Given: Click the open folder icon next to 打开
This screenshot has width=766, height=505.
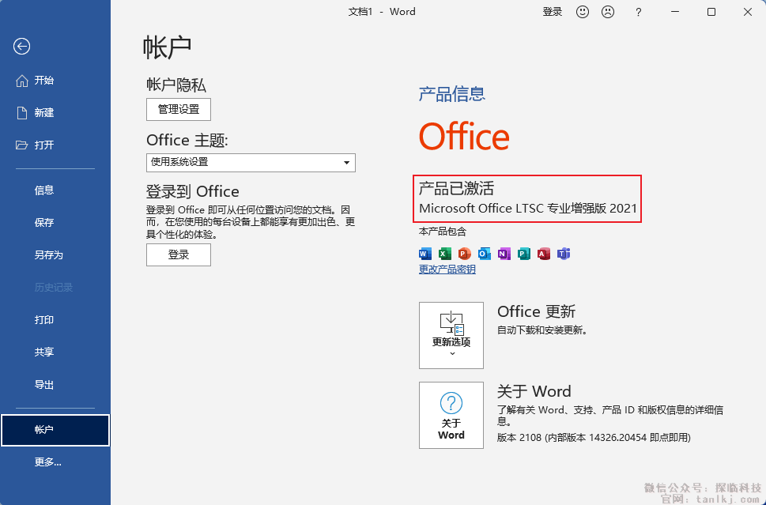Looking at the screenshot, I should click(21, 145).
